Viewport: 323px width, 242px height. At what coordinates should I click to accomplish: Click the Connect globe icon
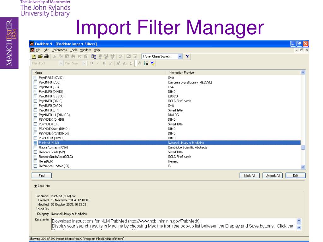click(100, 56)
